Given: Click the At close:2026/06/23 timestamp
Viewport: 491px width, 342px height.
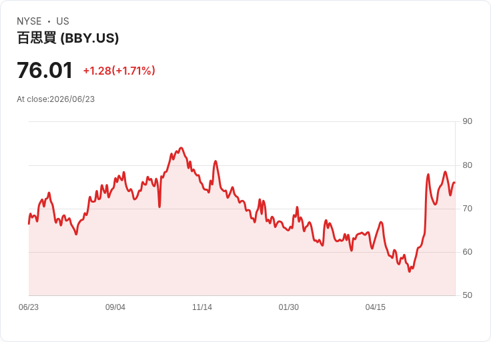Looking at the screenshot, I should [x=56, y=99].
